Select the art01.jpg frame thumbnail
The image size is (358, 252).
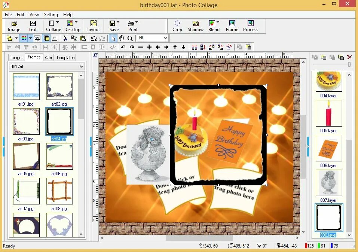point(26,86)
